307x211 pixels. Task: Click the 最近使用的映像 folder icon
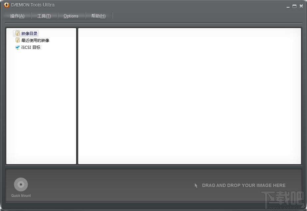pyautogui.click(x=17, y=40)
